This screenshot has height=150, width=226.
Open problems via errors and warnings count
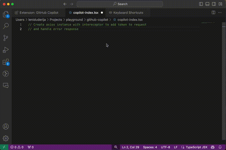pyautogui.click(x=17, y=147)
